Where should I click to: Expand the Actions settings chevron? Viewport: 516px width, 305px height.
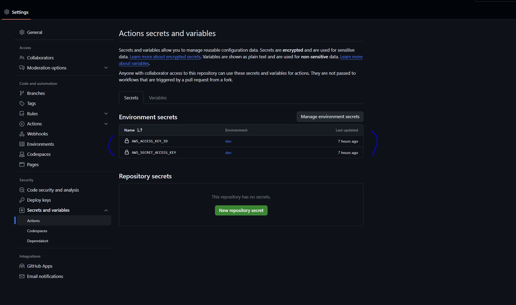pyautogui.click(x=106, y=124)
